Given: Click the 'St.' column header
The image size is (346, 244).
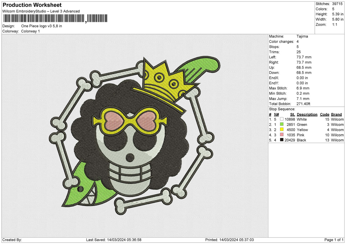Looking at the screenshot, I should 293,114.
